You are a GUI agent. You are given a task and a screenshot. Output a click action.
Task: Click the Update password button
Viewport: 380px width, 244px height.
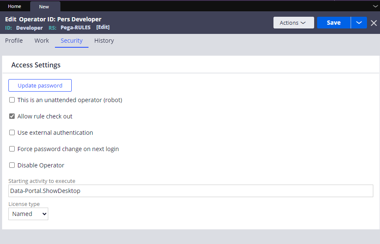[x=40, y=85]
